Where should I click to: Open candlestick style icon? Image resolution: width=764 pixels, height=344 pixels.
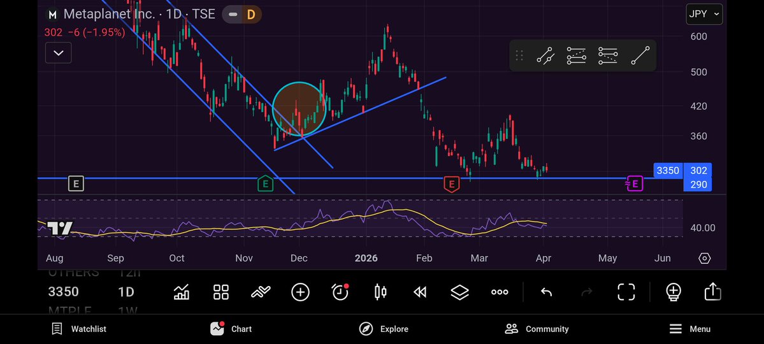(380, 292)
